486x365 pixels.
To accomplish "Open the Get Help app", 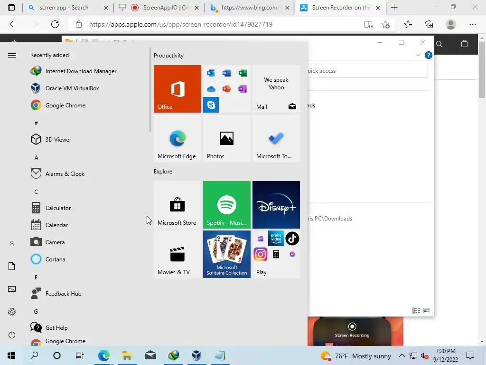I will coord(49,328).
